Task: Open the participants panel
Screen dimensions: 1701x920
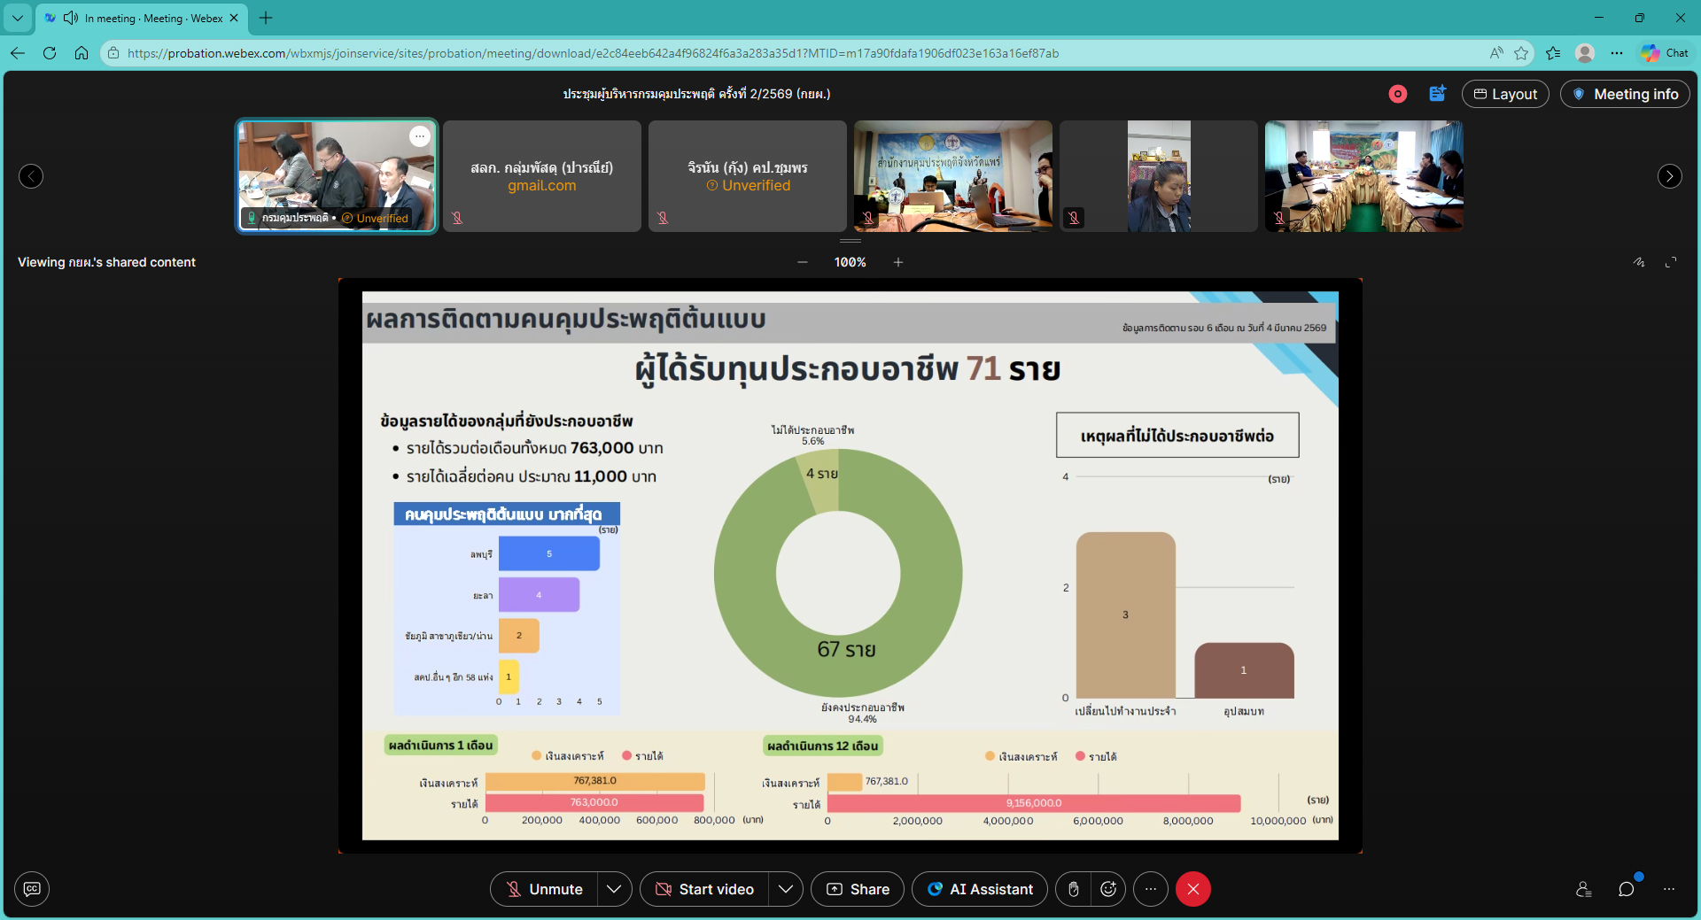Action: 1584,889
